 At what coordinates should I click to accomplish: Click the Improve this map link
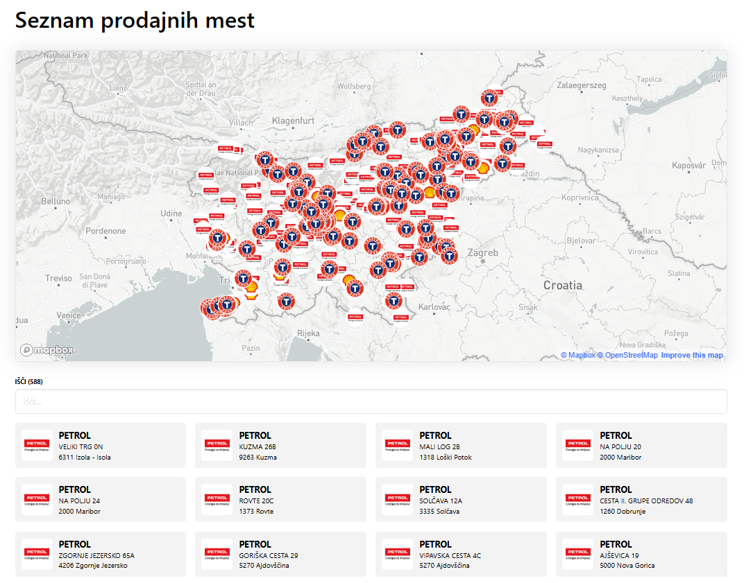(692, 355)
